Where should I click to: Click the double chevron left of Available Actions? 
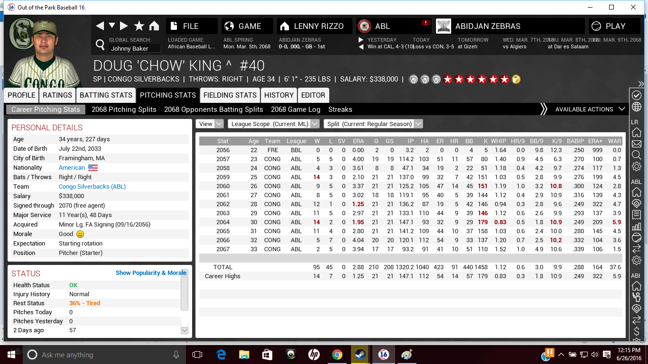coord(544,109)
